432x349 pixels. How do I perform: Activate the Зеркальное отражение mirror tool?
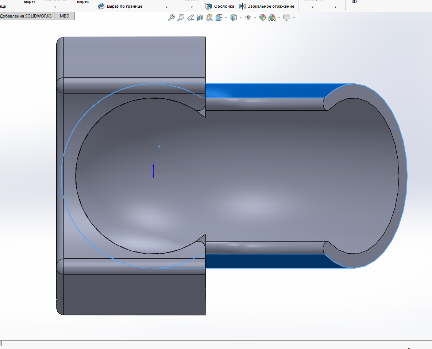[266, 6]
